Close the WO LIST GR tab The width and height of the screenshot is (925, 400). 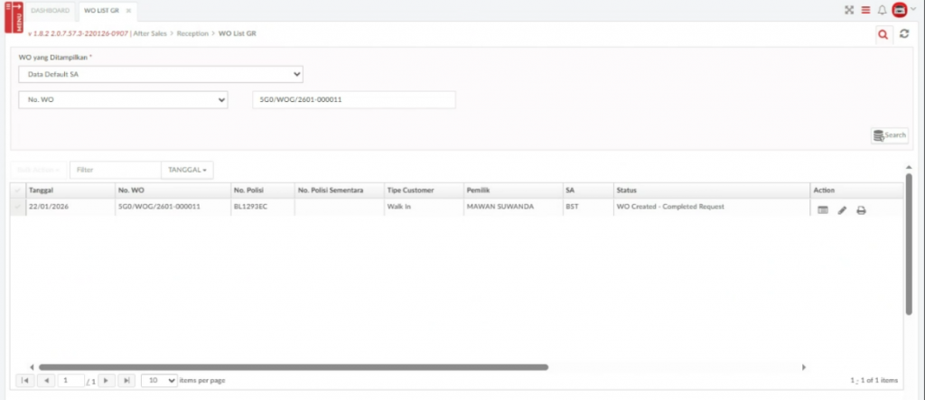coord(128,11)
